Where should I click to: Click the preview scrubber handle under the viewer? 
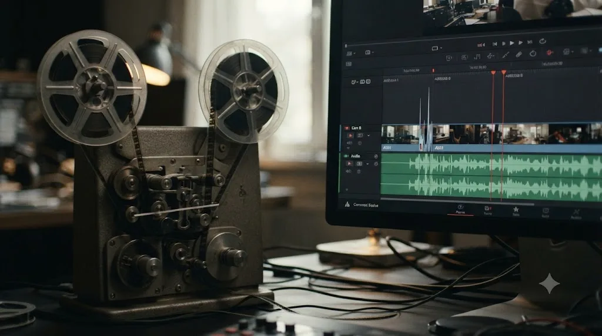(346, 46)
